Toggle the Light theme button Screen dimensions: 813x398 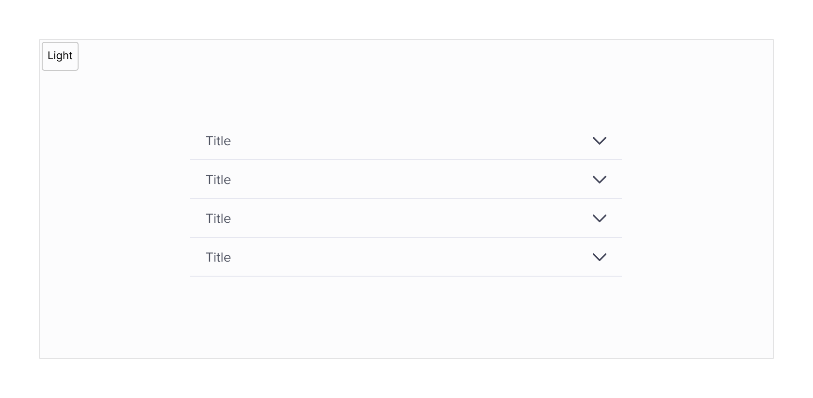pos(60,56)
